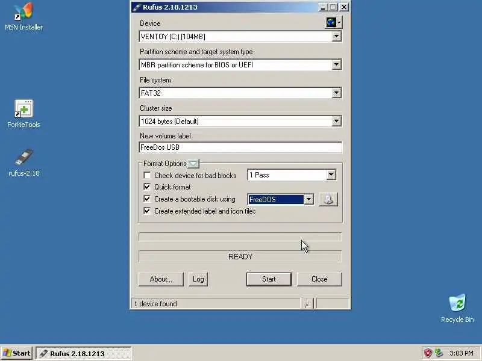Click the Start button in Rufus
Viewport: 482px width, 361px height.
pos(269,279)
